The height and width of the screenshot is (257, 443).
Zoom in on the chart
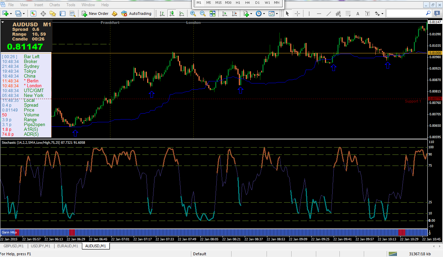pos(193,14)
